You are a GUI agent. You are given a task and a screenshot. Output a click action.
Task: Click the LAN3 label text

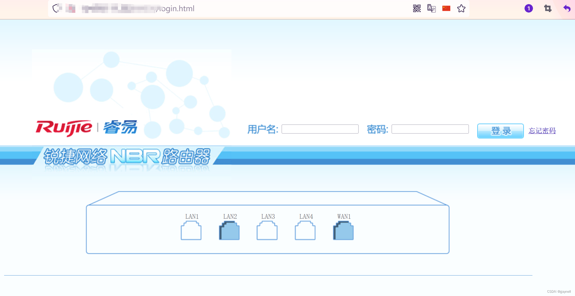268,217
